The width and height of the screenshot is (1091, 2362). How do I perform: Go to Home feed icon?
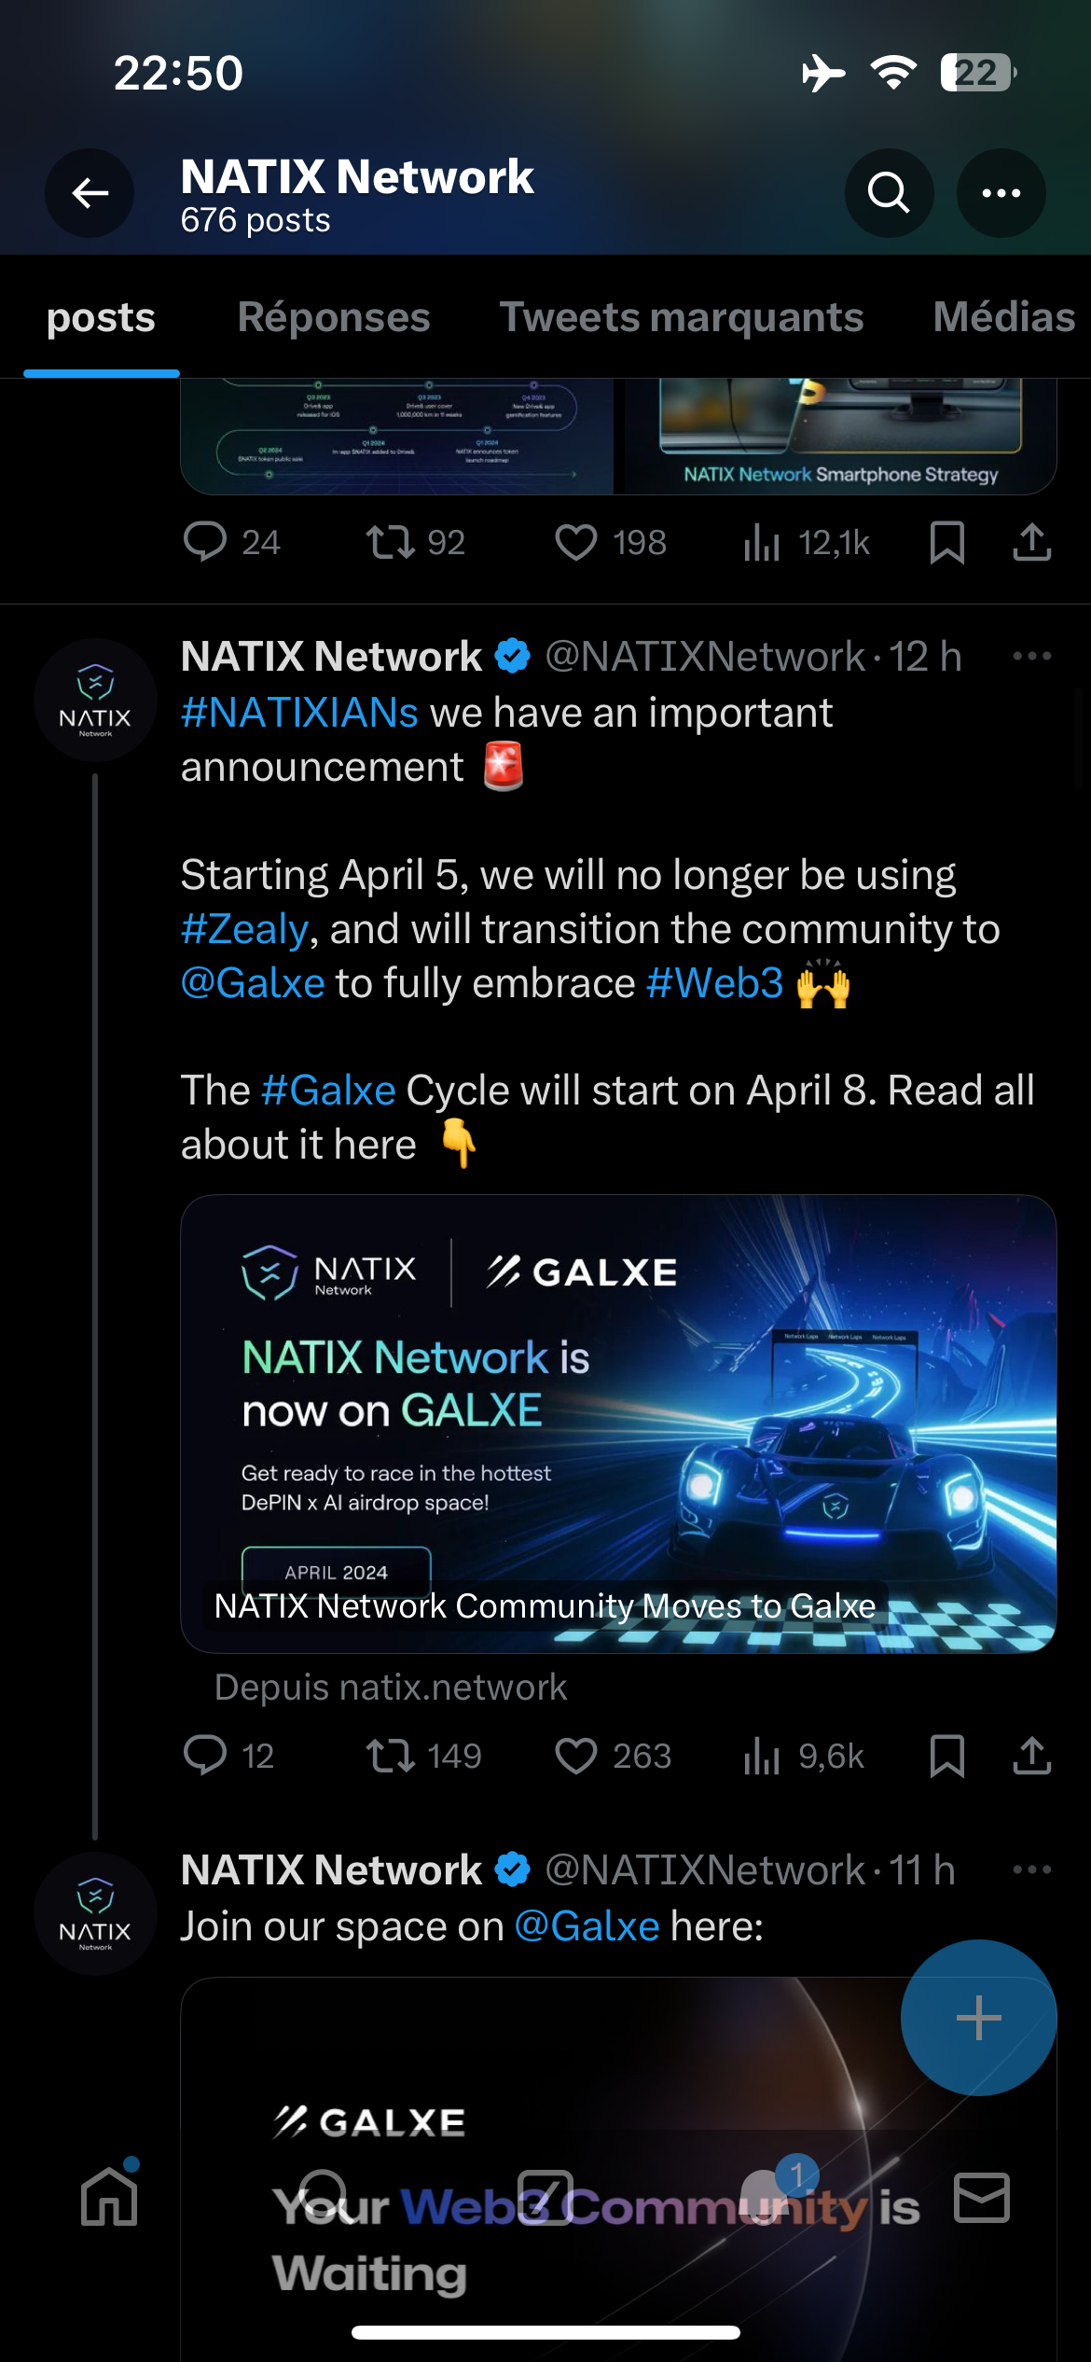click(109, 2198)
